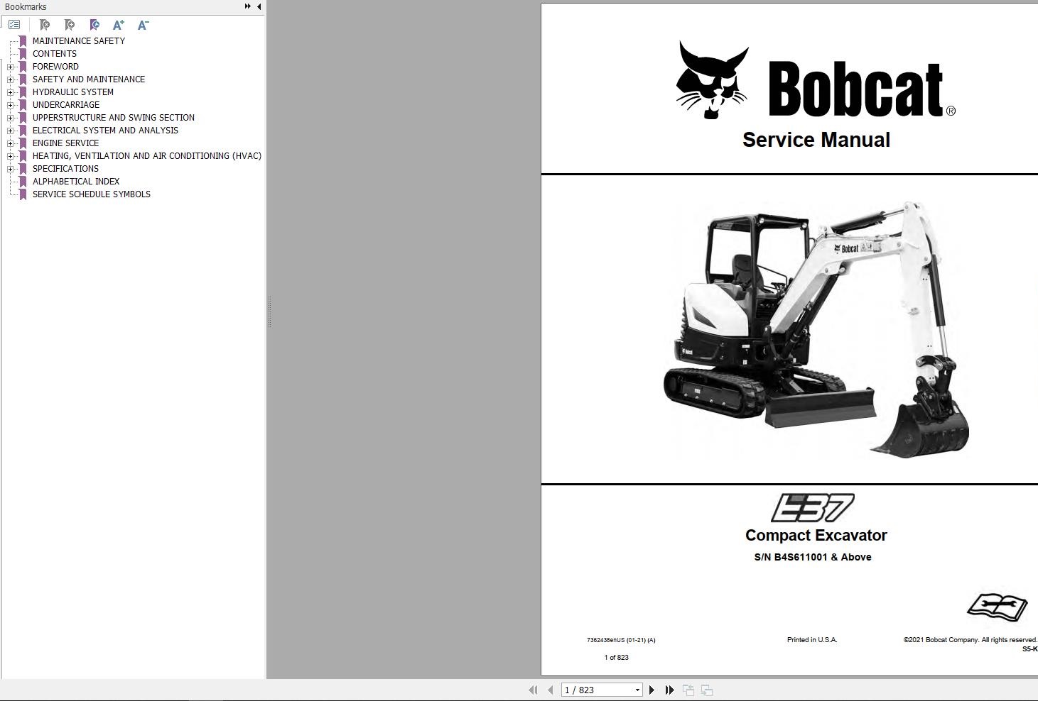
Task: Expand the UNDERCARRIAGE bookmark
Action: (x=11, y=105)
